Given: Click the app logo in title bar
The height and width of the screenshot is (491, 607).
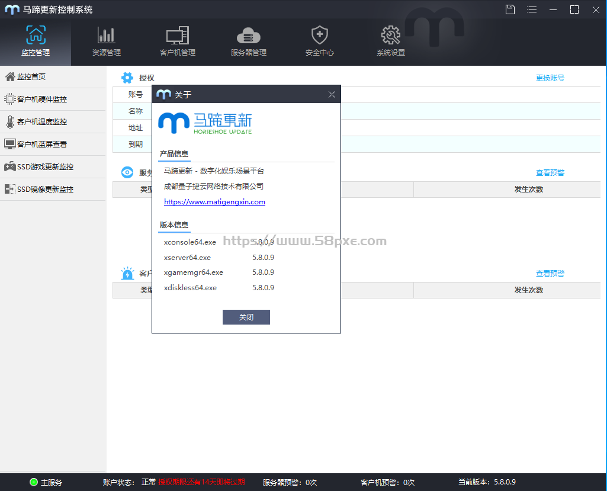Looking at the screenshot, I should tap(12, 9).
